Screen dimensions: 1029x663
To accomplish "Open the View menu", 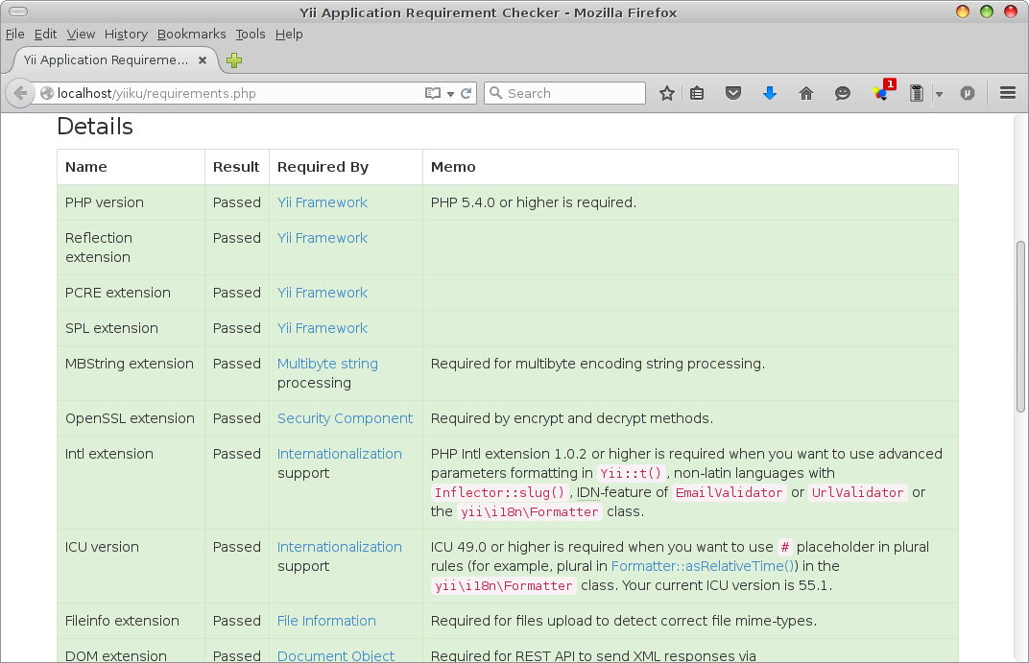I will (81, 35).
